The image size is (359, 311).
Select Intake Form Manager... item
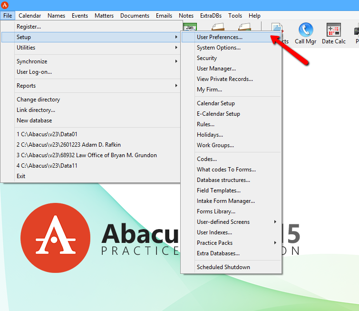pyautogui.click(x=231, y=201)
